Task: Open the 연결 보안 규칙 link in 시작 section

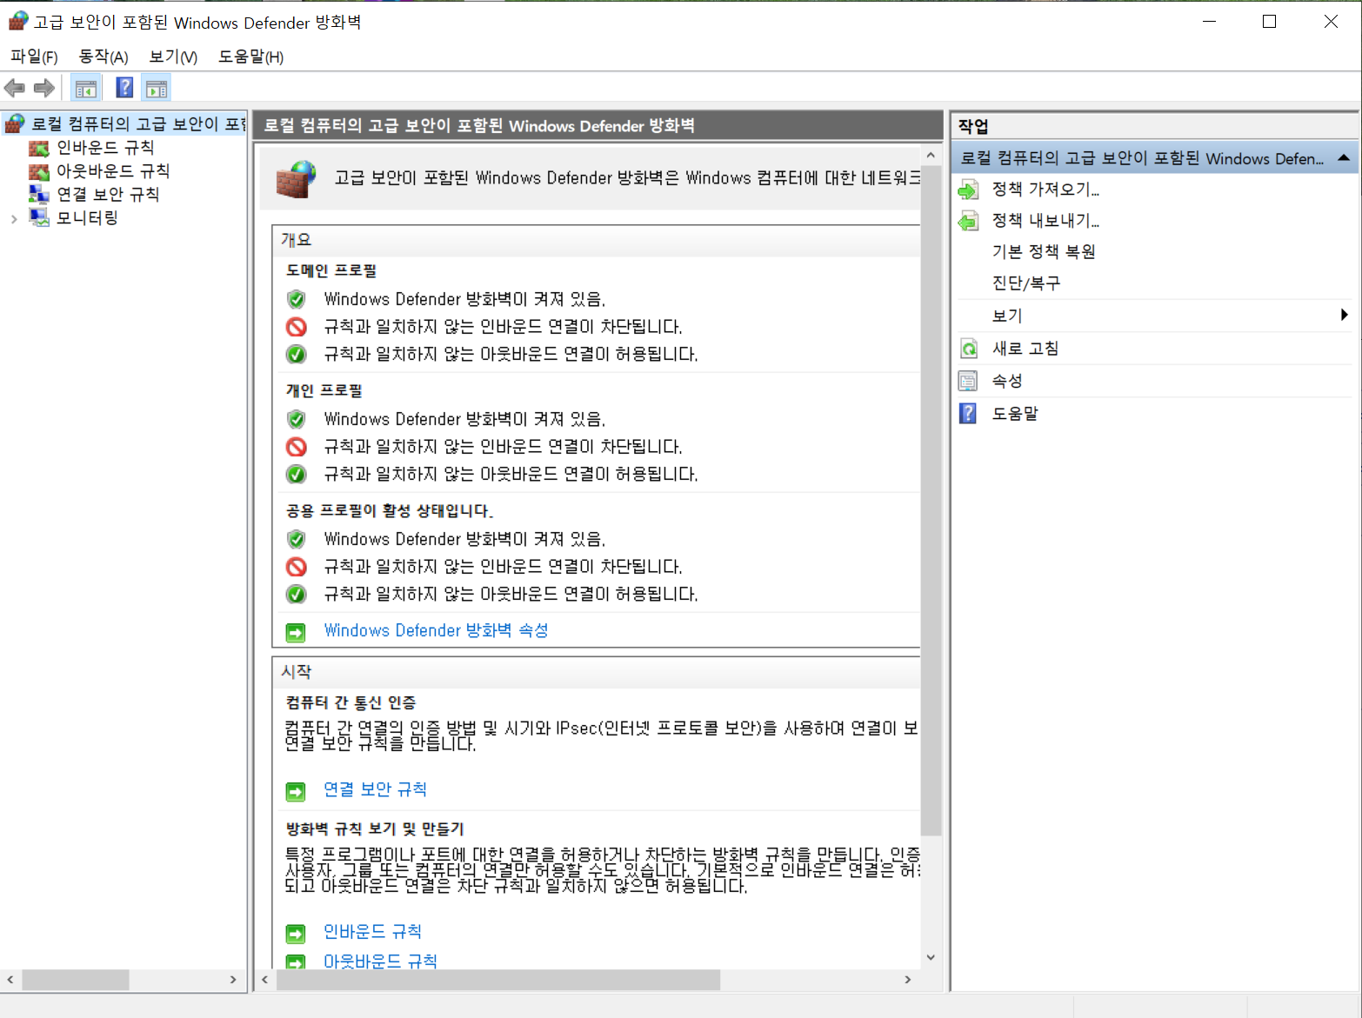Action: [375, 789]
